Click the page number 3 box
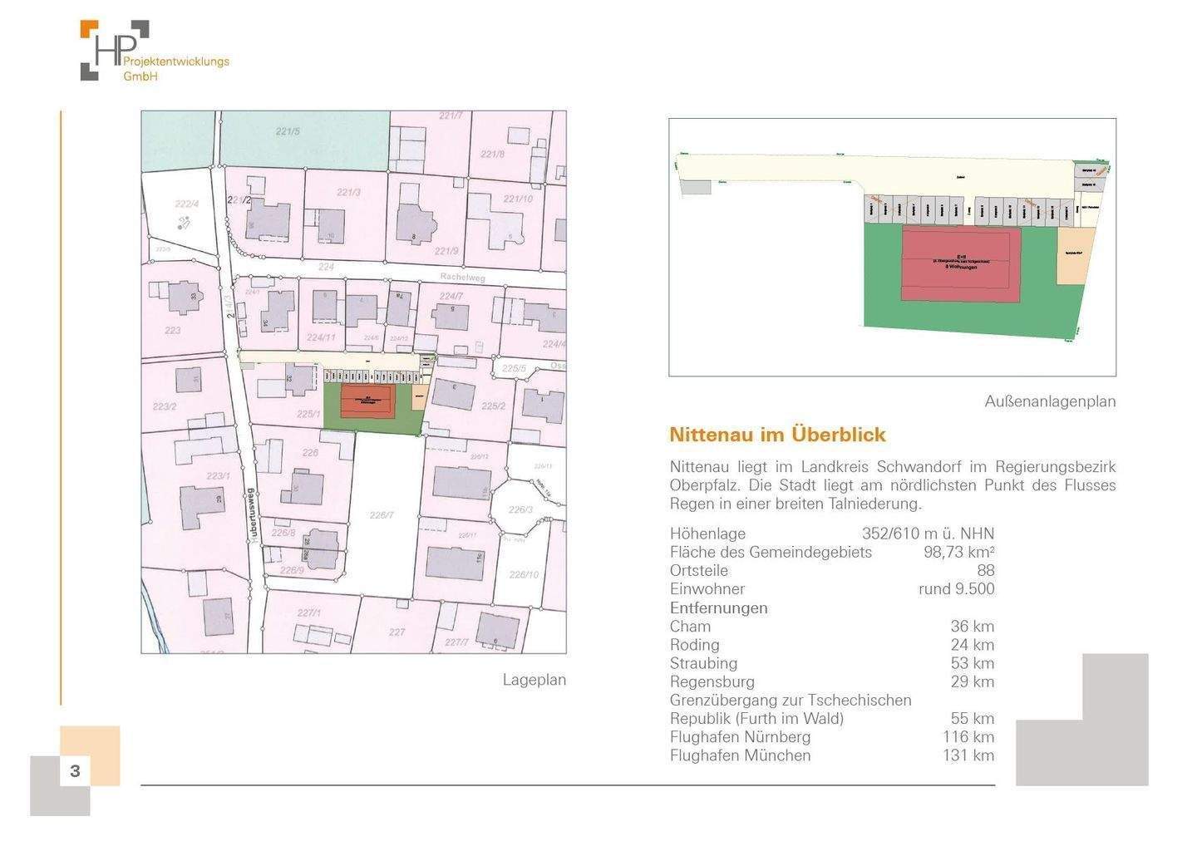The image size is (1197, 846). tap(75, 770)
